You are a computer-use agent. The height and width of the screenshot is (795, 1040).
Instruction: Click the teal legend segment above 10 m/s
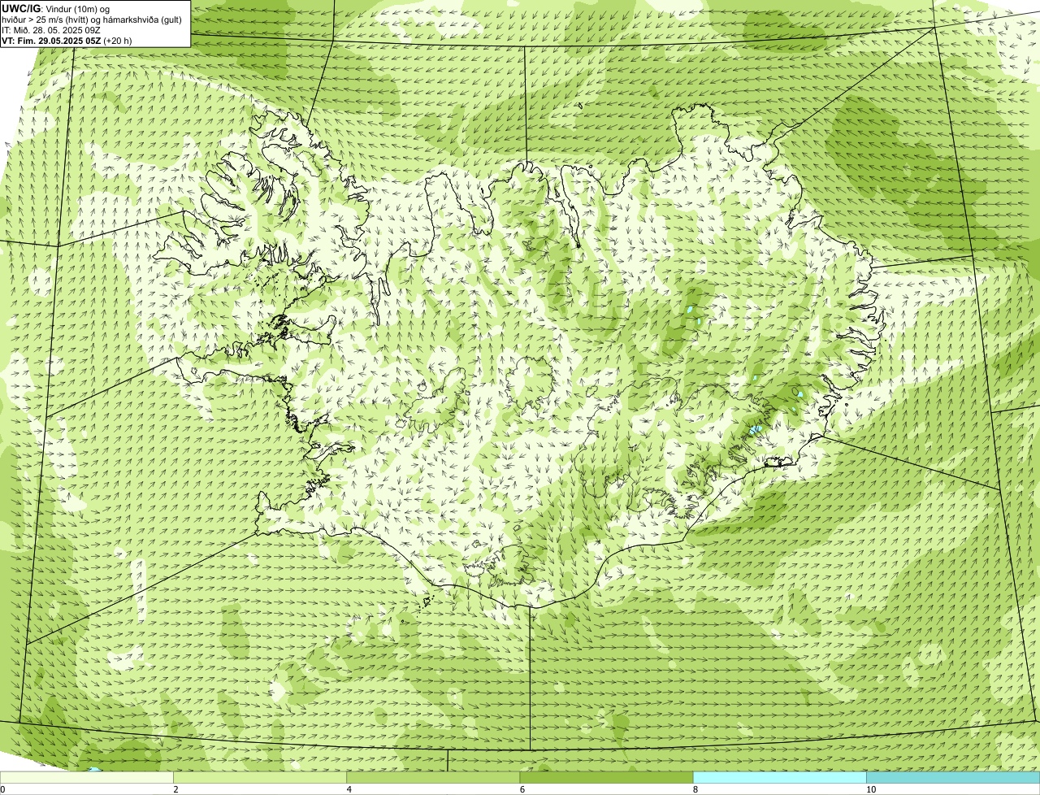click(x=953, y=777)
